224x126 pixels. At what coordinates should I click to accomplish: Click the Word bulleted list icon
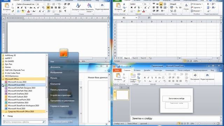tap(49, 4)
